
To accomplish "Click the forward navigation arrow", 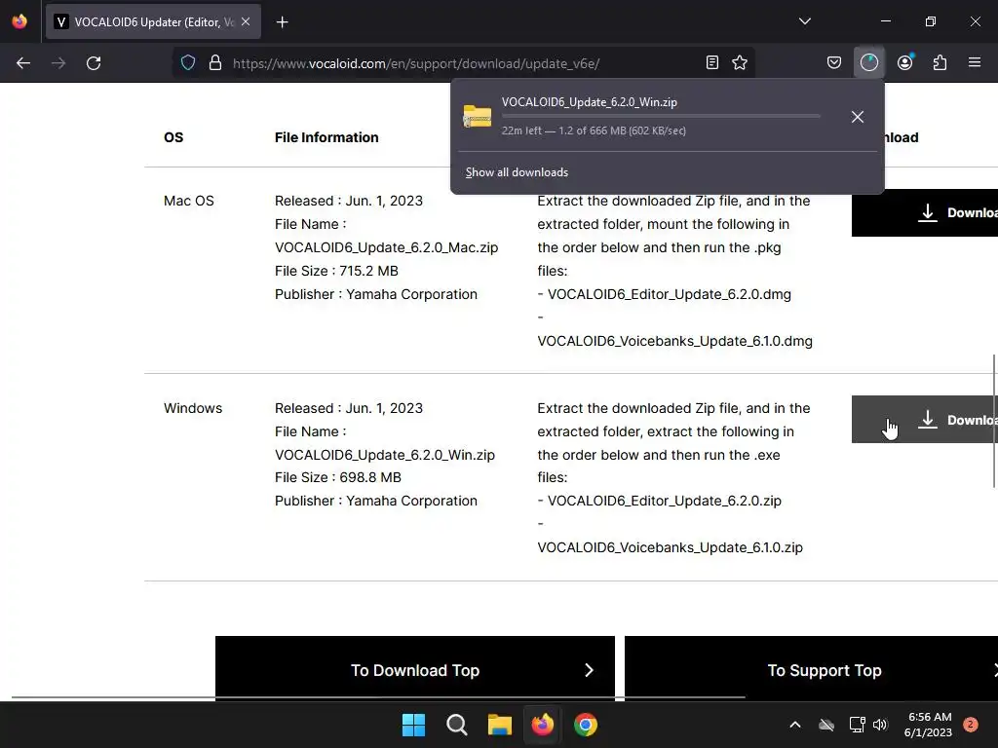I will [x=58, y=63].
